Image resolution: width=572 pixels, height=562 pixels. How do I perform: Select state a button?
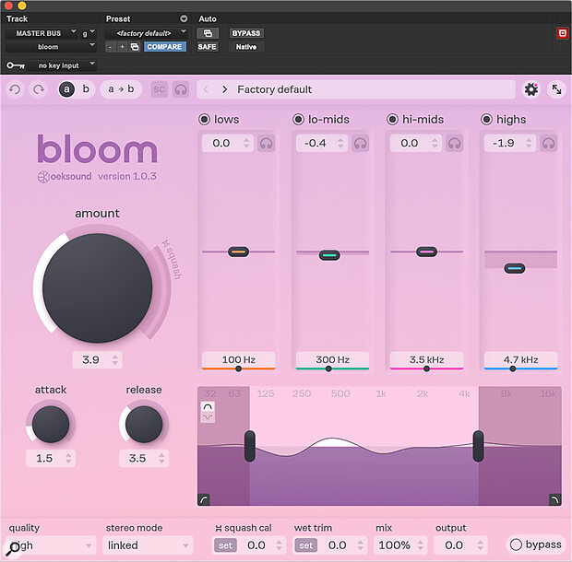(66, 89)
